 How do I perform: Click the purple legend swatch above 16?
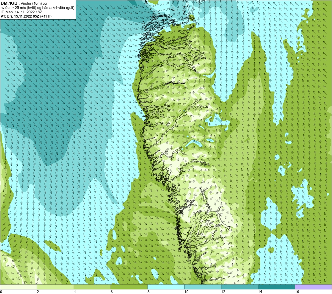coord(313,287)
